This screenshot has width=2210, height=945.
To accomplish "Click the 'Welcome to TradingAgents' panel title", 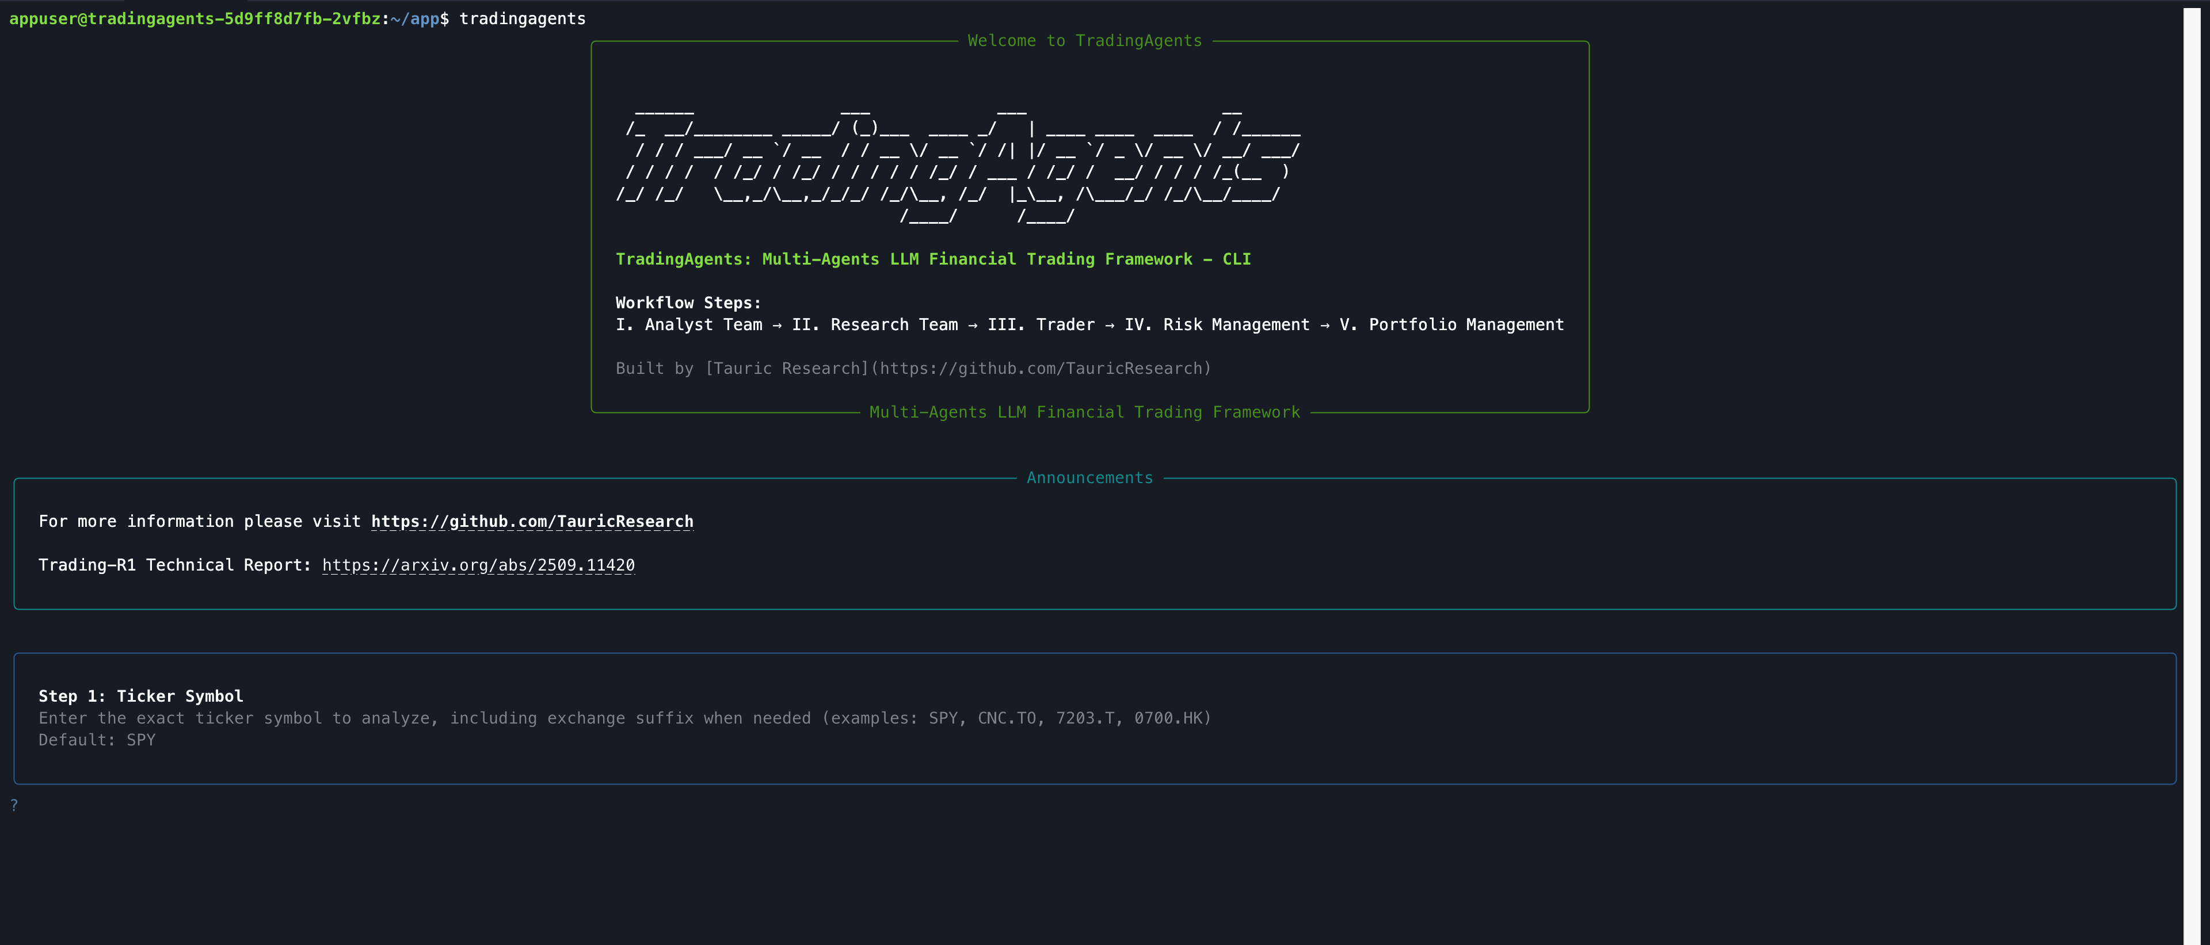I will (x=1084, y=41).
